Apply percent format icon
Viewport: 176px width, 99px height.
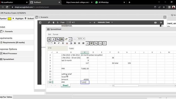point(96,43)
